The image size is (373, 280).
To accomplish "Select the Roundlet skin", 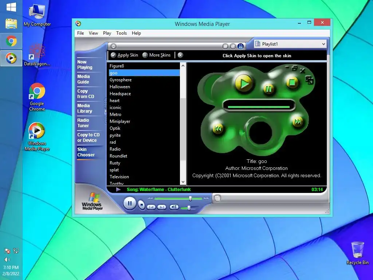I will pyautogui.click(x=144, y=156).
